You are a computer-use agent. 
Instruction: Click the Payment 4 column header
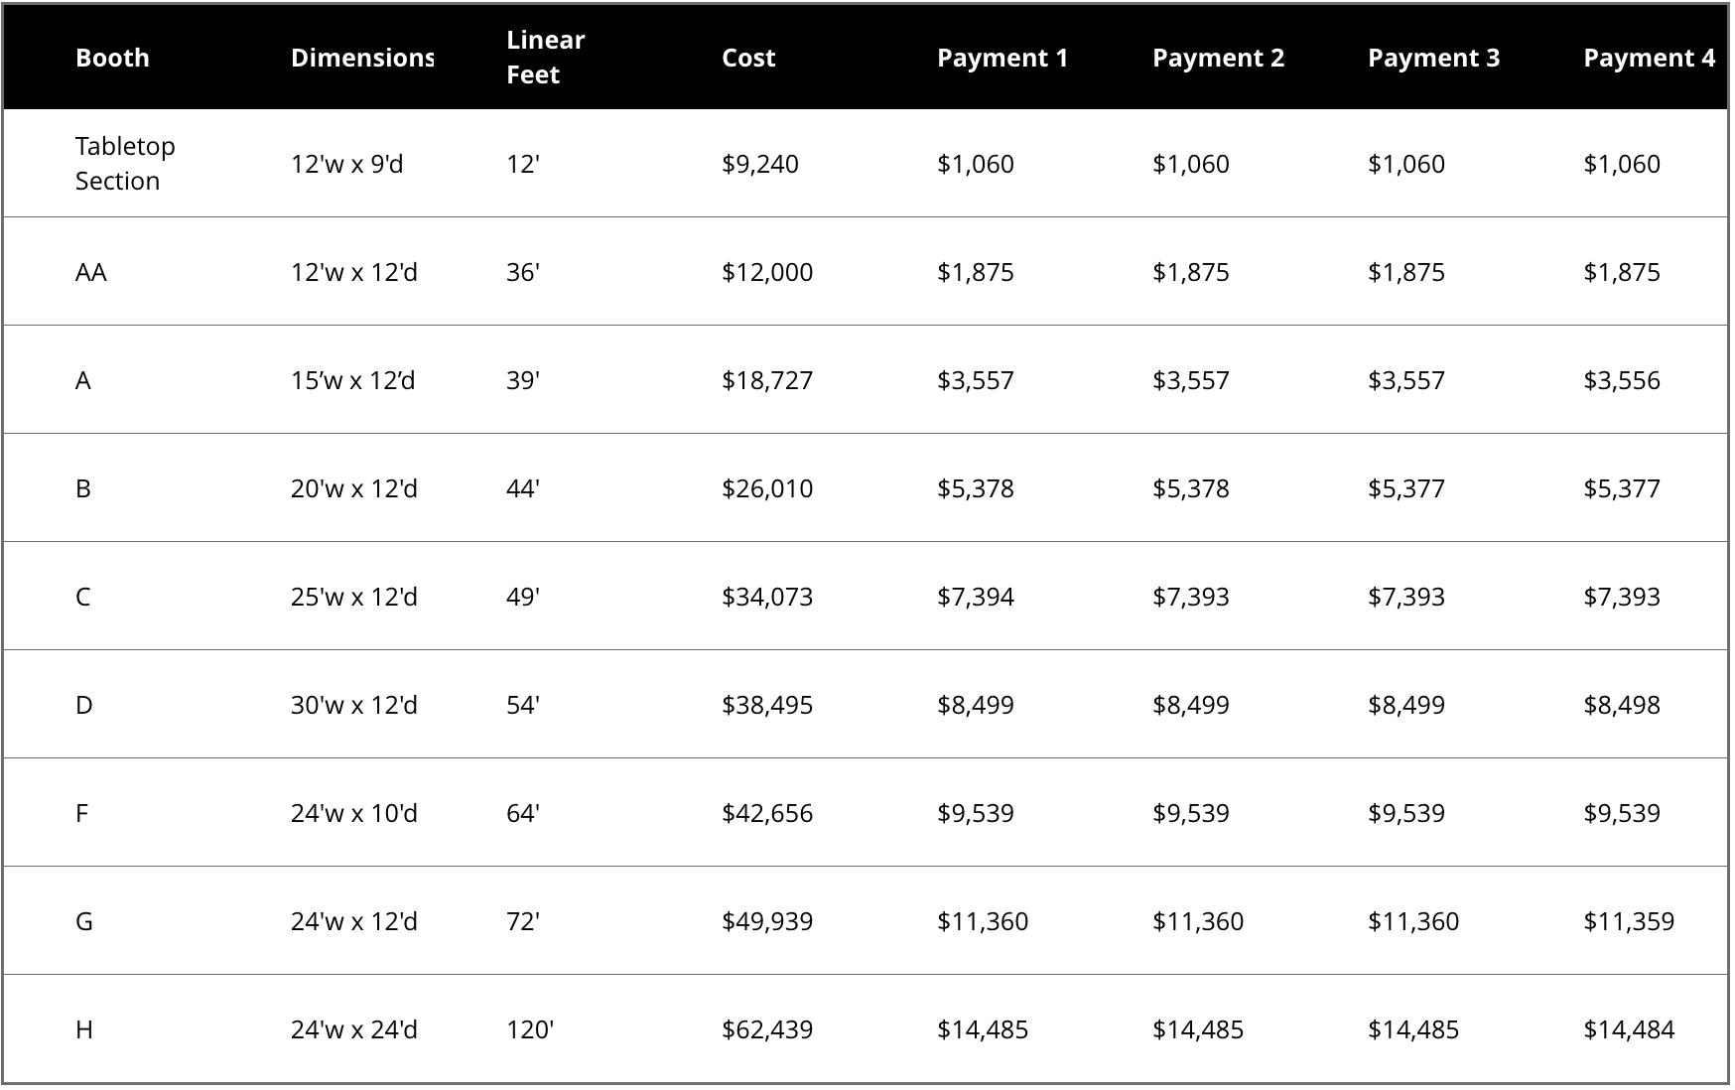pos(1650,58)
